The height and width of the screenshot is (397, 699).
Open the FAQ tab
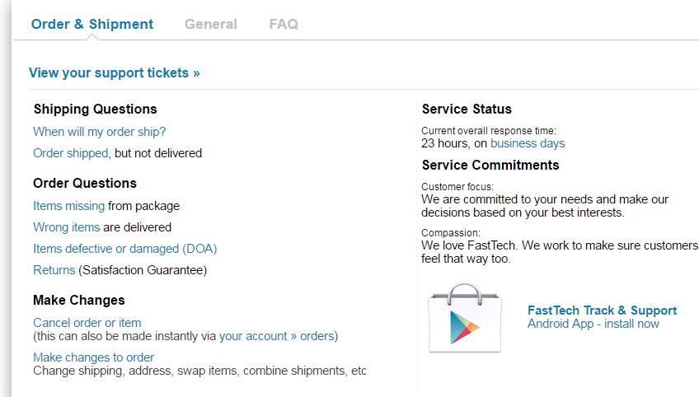point(284,24)
